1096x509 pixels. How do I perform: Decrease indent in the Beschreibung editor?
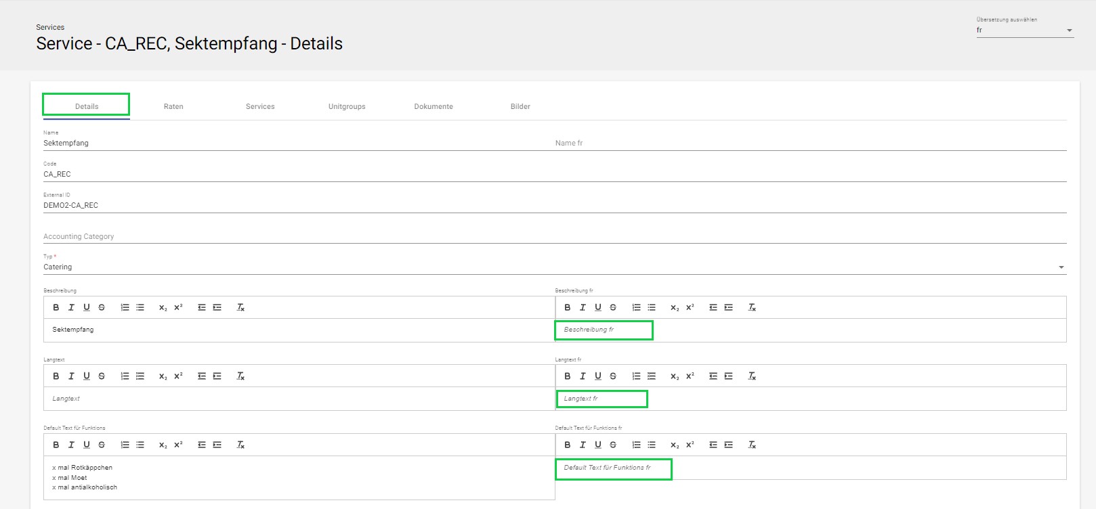(x=201, y=307)
